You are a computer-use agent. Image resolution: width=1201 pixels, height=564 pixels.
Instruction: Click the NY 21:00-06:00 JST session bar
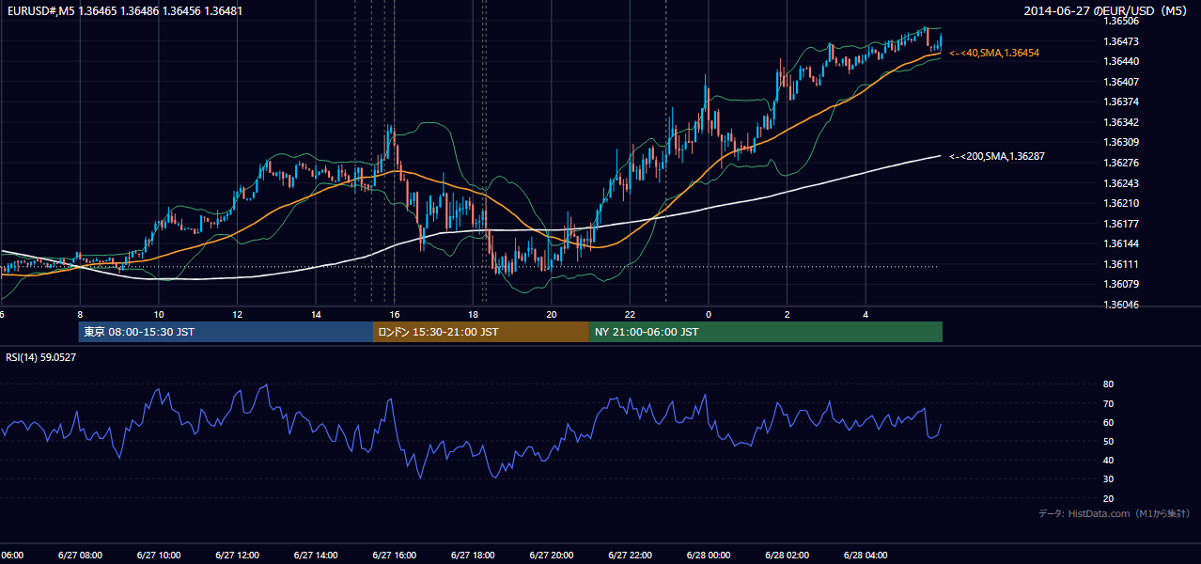click(x=766, y=332)
